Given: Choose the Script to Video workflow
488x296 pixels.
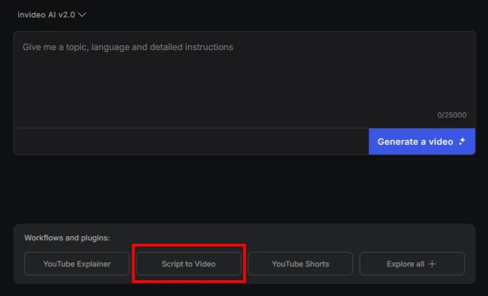Looking at the screenshot, I should coord(189,264).
